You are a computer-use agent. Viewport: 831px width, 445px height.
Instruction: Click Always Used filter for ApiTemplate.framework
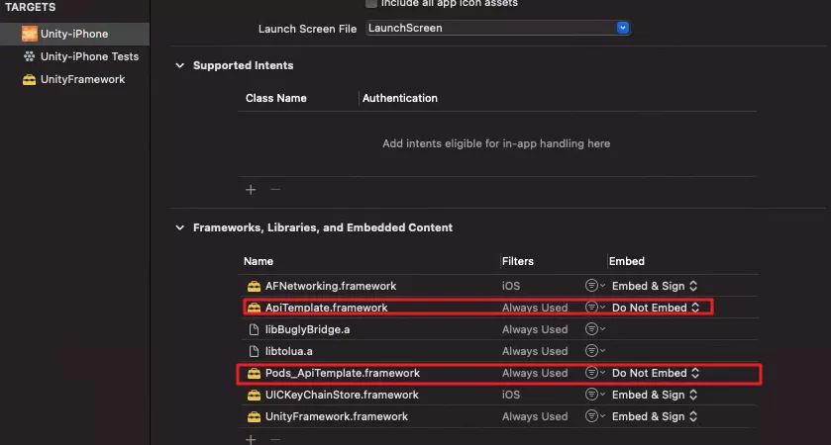(x=535, y=308)
